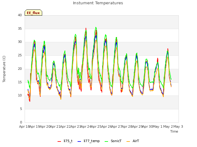
Task: Click the Apr 28 x-axis tick label
Action: [x=127, y=126]
